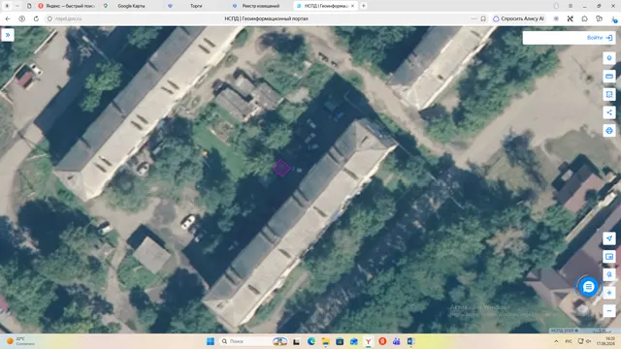
Task: Bookmark this page
Action: (x=483, y=18)
